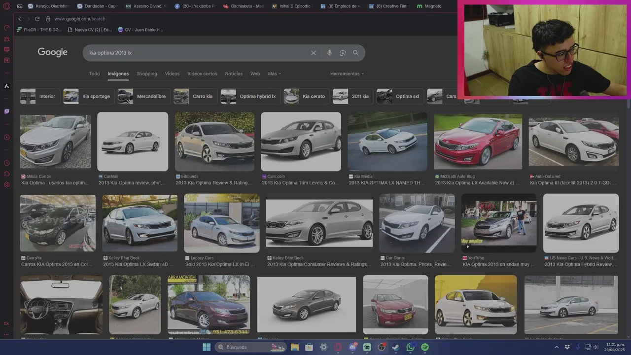The height and width of the screenshot is (355, 631).
Task: Open the FileCR bookmark
Action: [x=39, y=30]
